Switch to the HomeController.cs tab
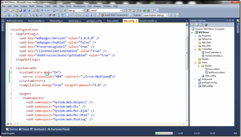The height and width of the screenshot is (137, 241). click(x=148, y=21)
